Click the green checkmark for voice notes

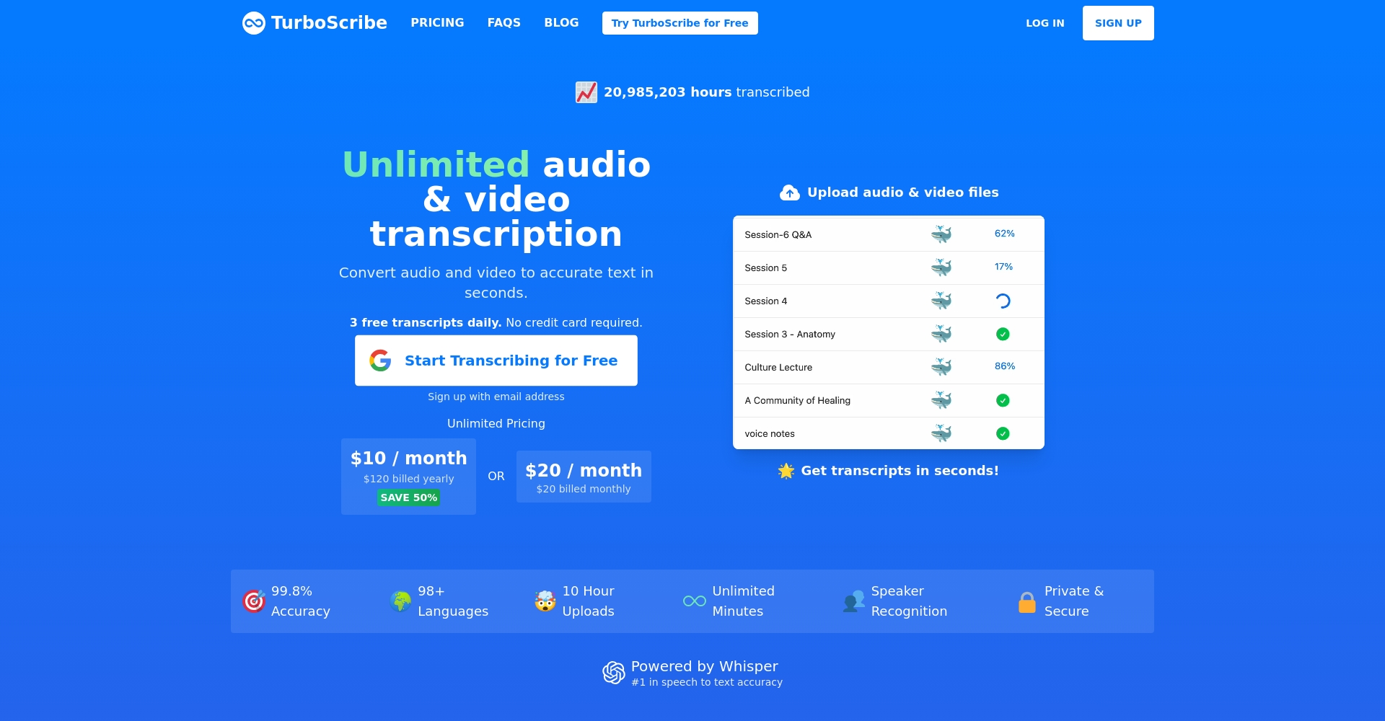pos(1003,433)
